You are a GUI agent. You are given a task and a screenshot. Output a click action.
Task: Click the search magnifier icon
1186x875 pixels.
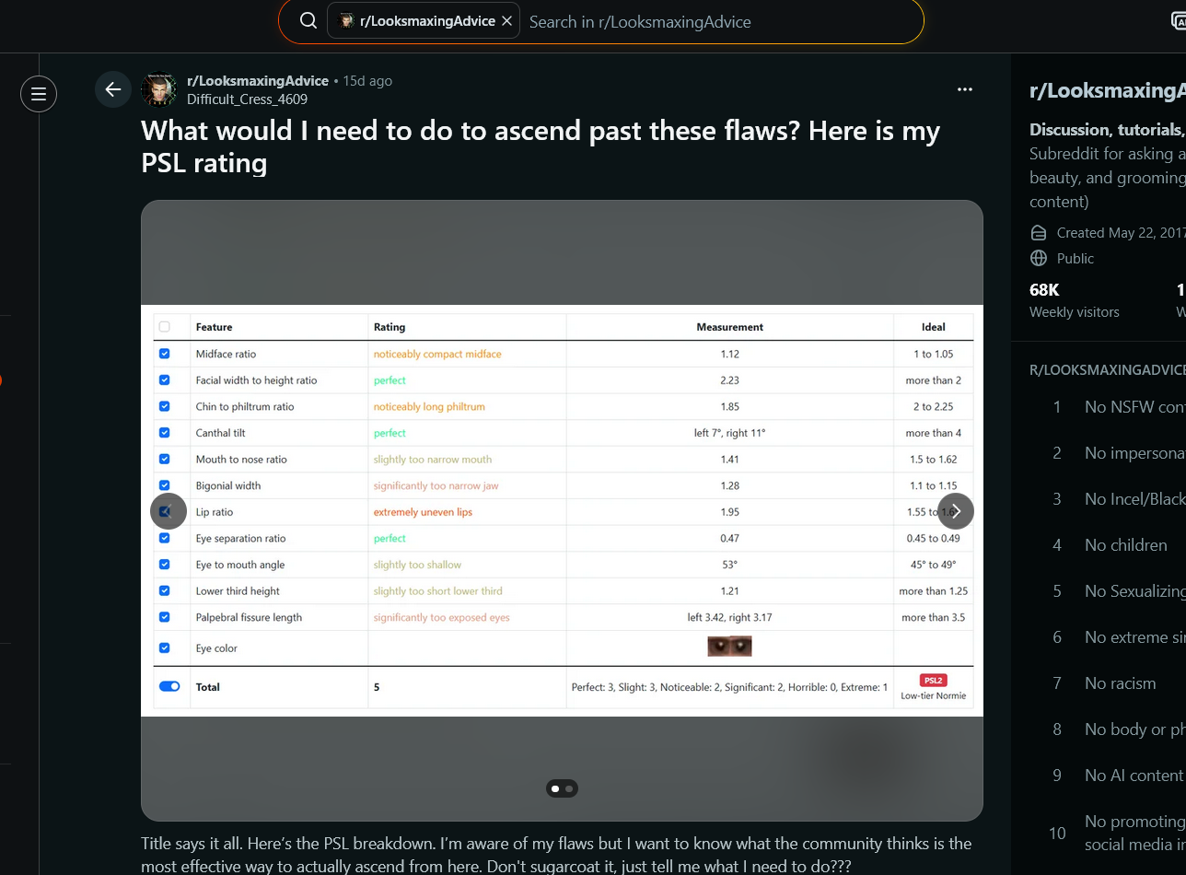(x=308, y=21)
